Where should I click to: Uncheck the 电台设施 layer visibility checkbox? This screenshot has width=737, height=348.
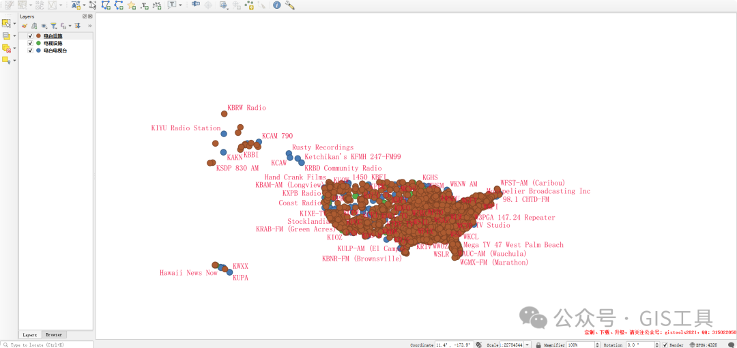point(30,35)
